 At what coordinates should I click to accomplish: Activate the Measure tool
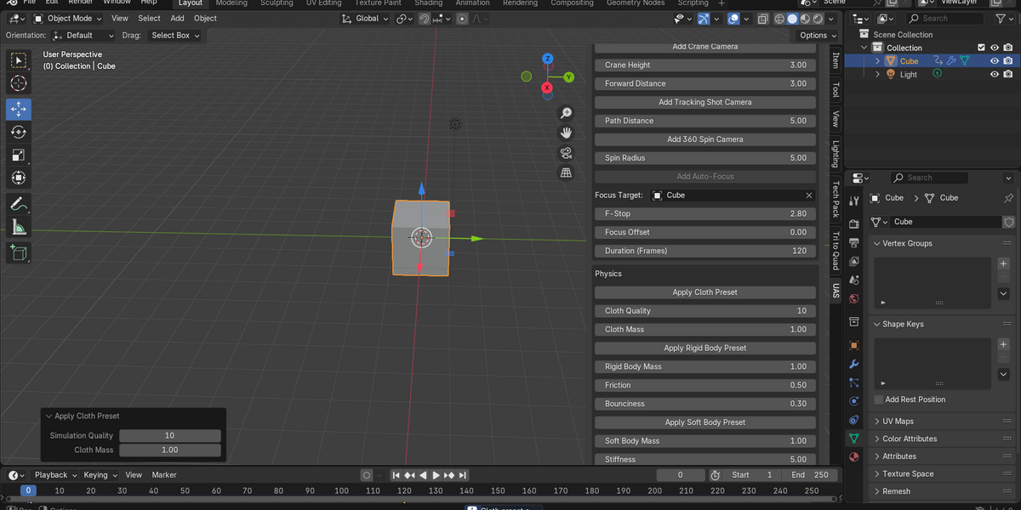click(x=19, y=227)
